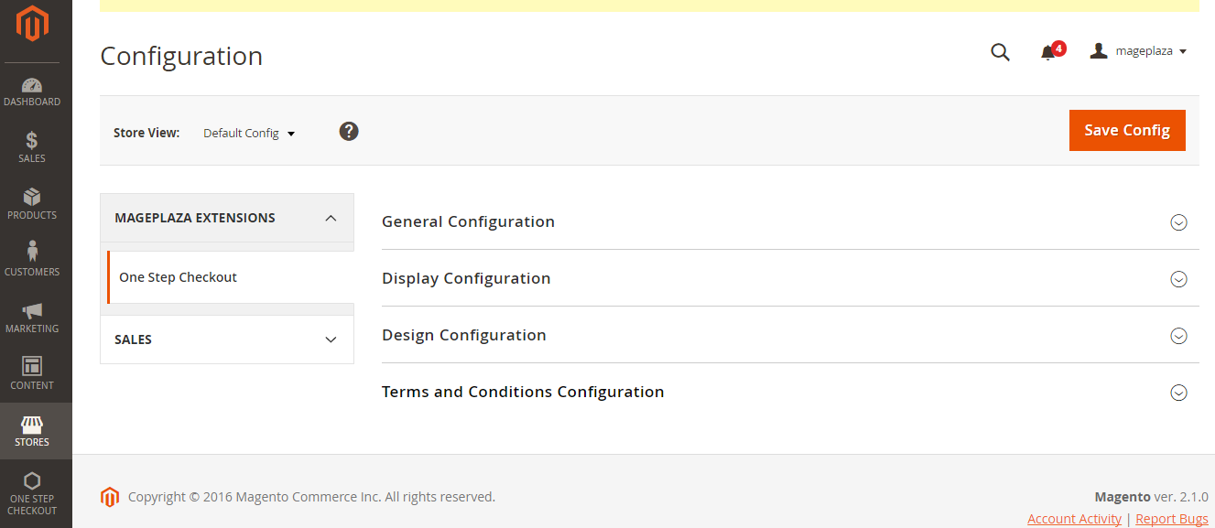Screen dimensions: 1215x528
Task: Open the mageplaza account dropdown
Action: pos(1138,52)
